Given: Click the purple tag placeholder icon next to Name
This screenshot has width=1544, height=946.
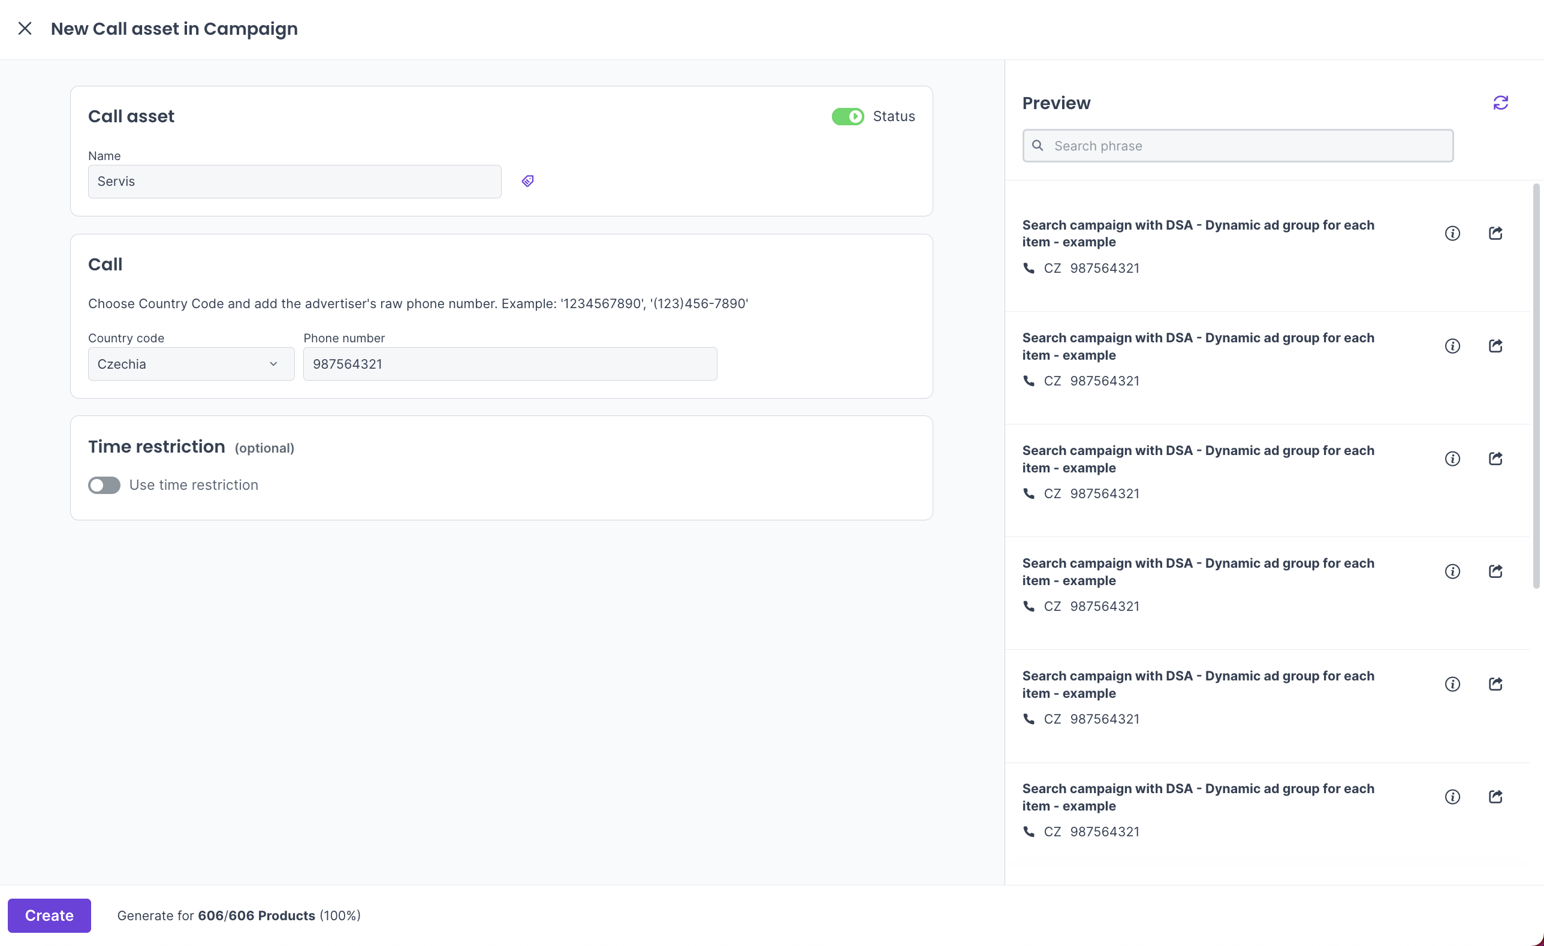Looking at the screenshot, I should (527, 181).
